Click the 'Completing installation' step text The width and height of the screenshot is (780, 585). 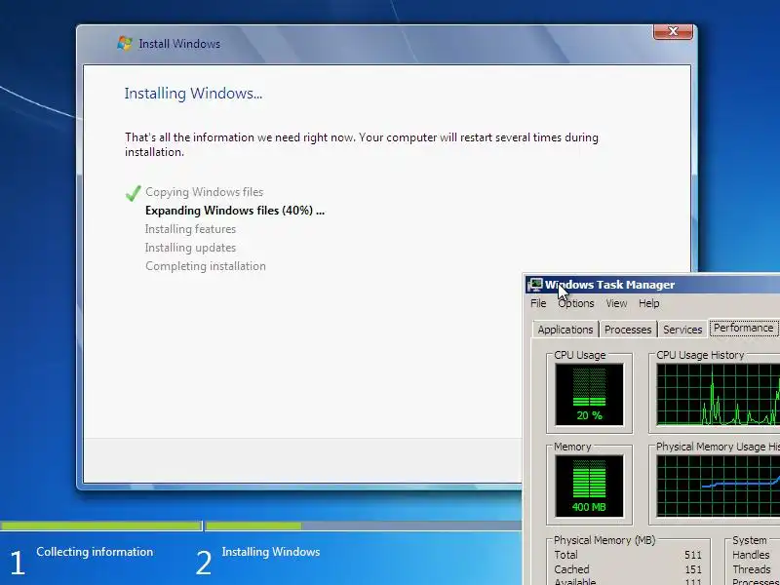point(206,266)
